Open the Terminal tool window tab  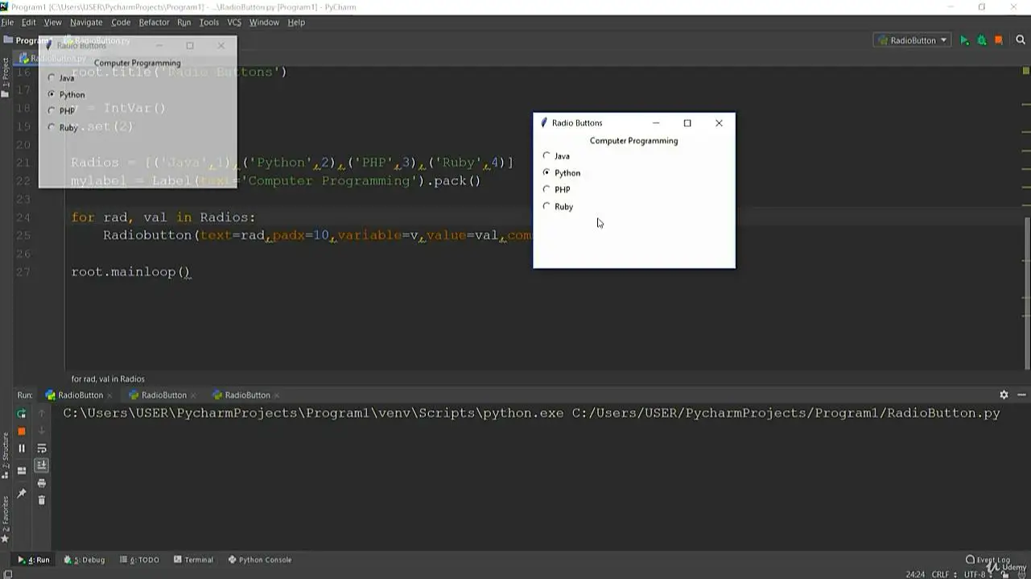193,560
